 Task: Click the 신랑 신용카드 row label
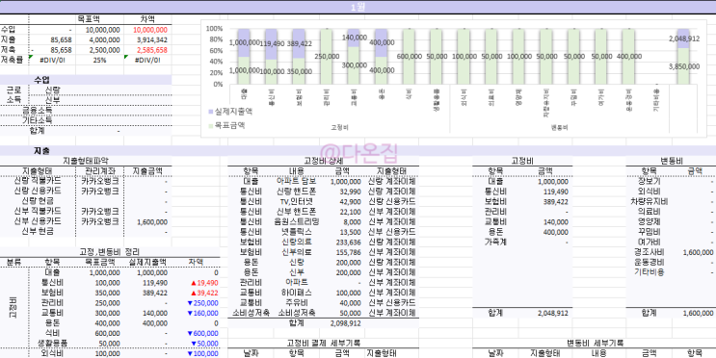pyautogui.click(x=38, y=192)
